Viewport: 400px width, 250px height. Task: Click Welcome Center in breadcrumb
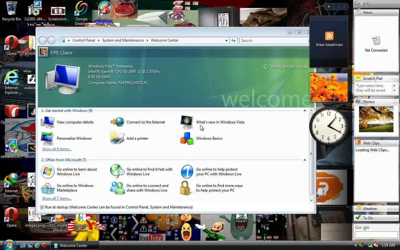pyautogui.click(x=165, y=40)
